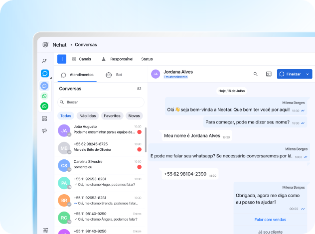This screenshot has width=315, height=234.
Task: Open the megaphone campaigns icon in sidebar
Action: [x=44, y=131]
